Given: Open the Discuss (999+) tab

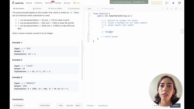Looking at the screenshot, I should (x=55, y=8).
